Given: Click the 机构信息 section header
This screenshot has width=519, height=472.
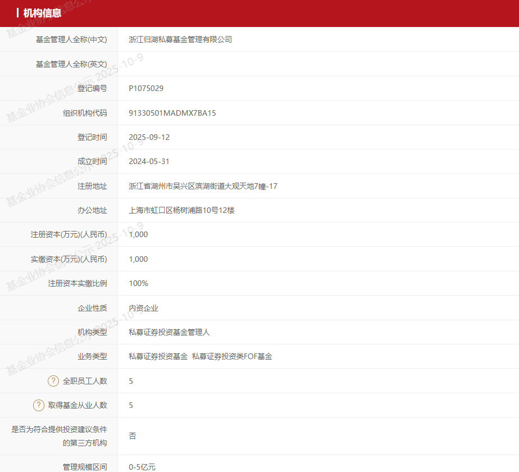Looking at the screenshot, I should click(x=42, y=13).
